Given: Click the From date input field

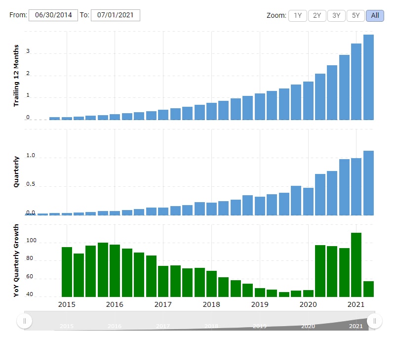Looking at the screenshot, I should [x=53, y=15].
